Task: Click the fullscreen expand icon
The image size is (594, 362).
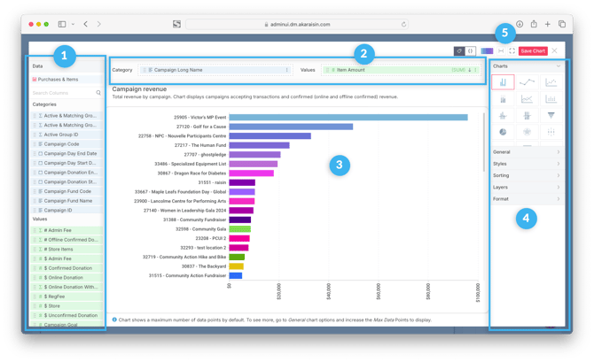Action: [x=512, y=50]
